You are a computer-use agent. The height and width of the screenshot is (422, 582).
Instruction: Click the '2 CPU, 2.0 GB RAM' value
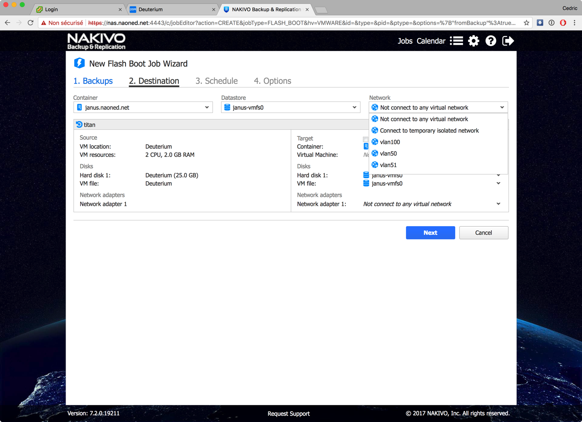(170, 155)
